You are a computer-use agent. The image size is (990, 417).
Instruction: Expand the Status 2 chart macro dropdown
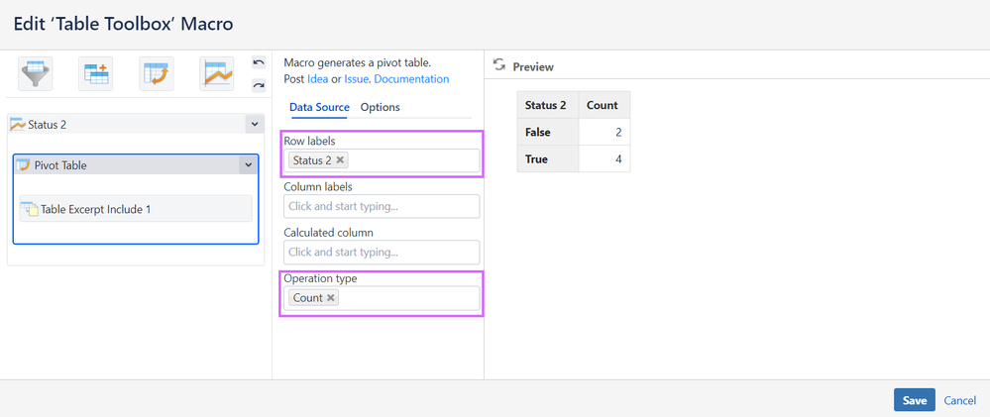click(255, 125)
